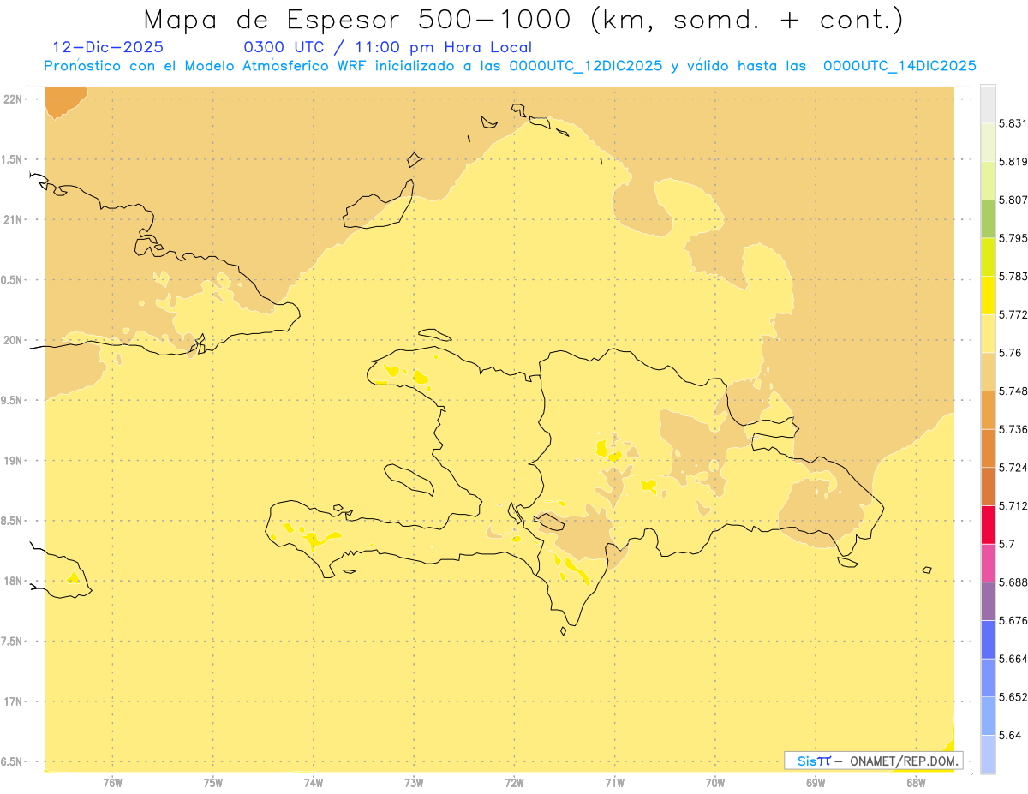
Task: Click the 19N latitude label
Action: (x=14, y=461)
